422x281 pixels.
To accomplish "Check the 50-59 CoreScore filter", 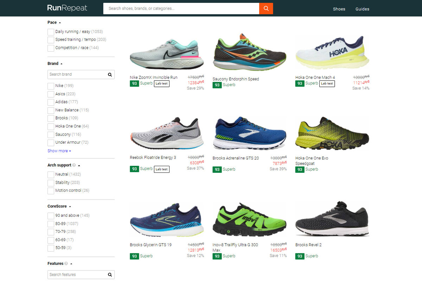I will 51,248.
